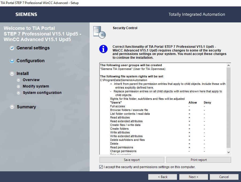Click the Full access row
This screenshot has width=241, height=182.
[158, 106]
